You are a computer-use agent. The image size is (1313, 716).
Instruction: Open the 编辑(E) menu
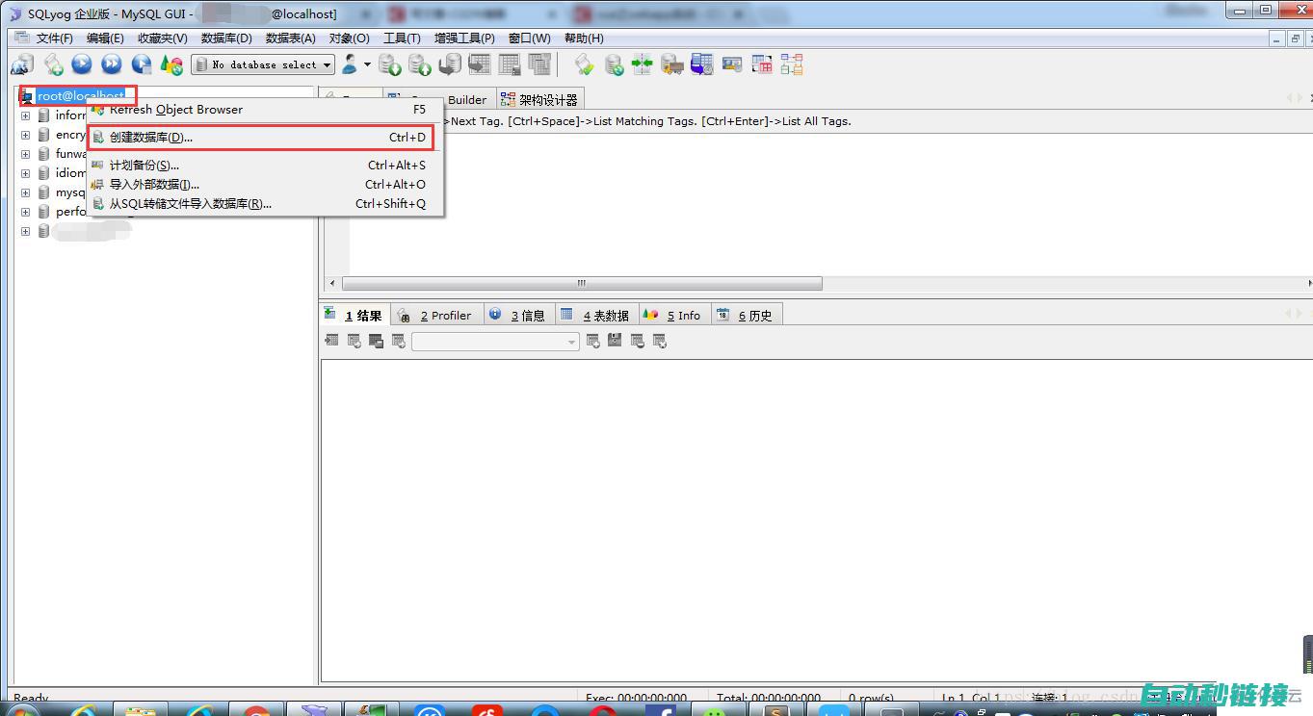105,38
